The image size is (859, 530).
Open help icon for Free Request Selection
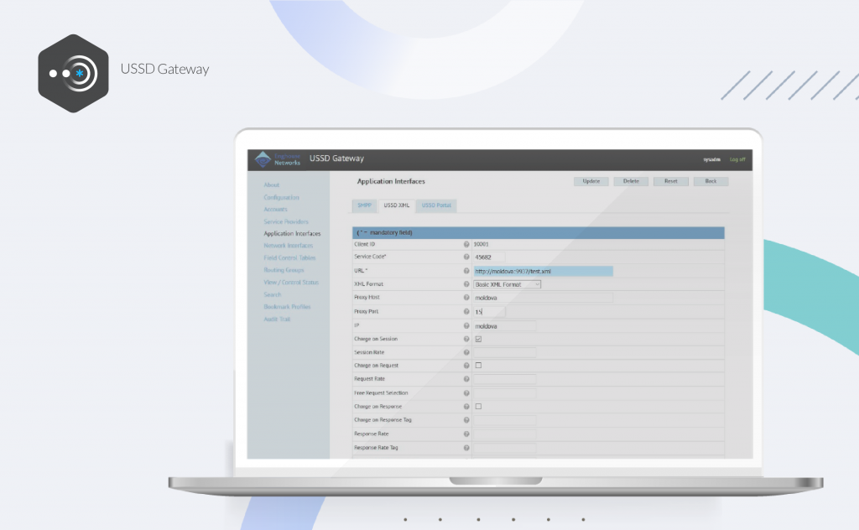(x=466, y=393)
